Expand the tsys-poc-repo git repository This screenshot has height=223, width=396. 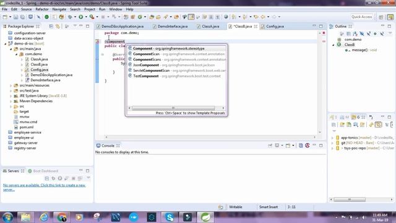pyautogui.click(x=332, y=148)
